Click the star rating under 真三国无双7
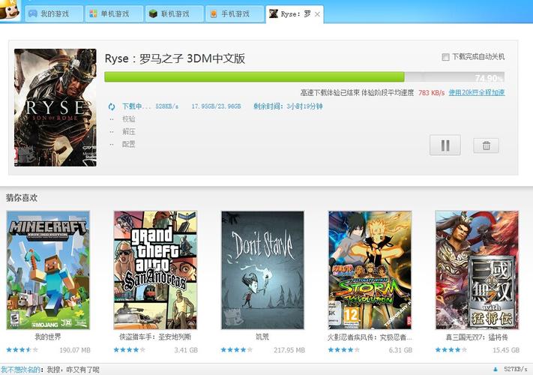533x375 pixels. click(x=451, y=349)
